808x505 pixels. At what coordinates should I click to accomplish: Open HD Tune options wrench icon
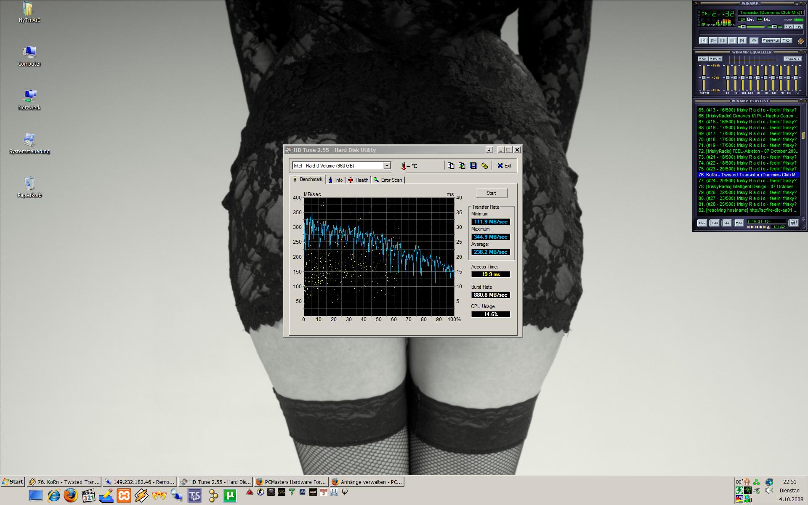[484, 166]
